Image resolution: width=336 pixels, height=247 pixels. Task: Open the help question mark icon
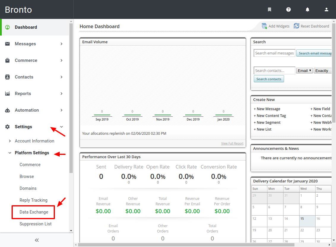click(289, 9)
